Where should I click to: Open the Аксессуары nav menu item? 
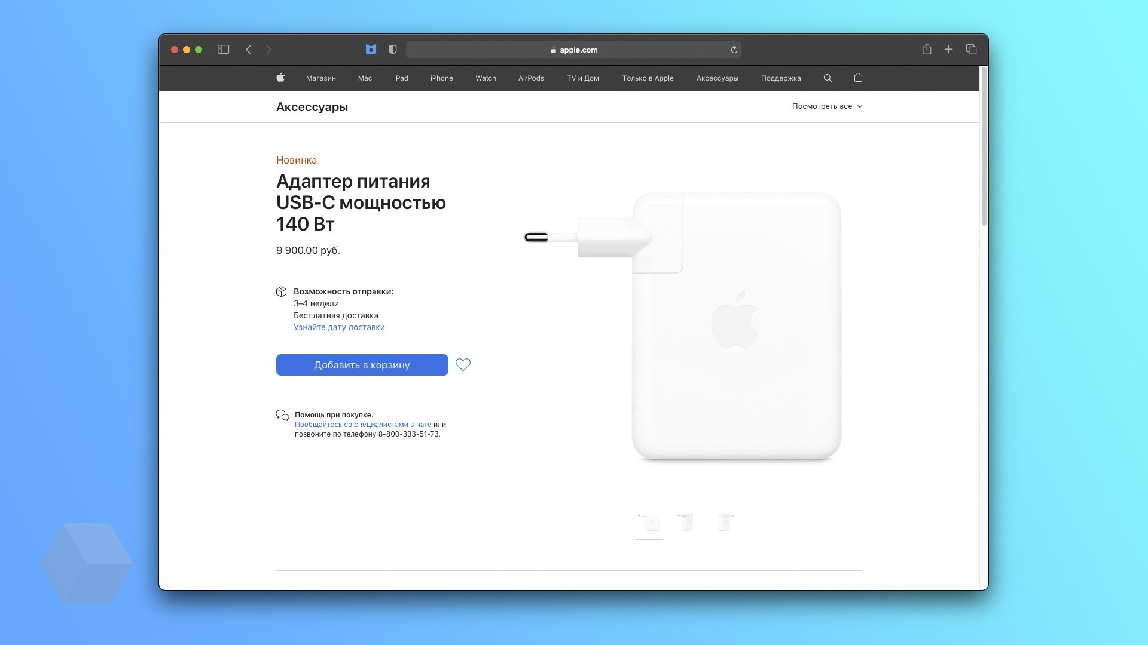click(x=717, y=78)
